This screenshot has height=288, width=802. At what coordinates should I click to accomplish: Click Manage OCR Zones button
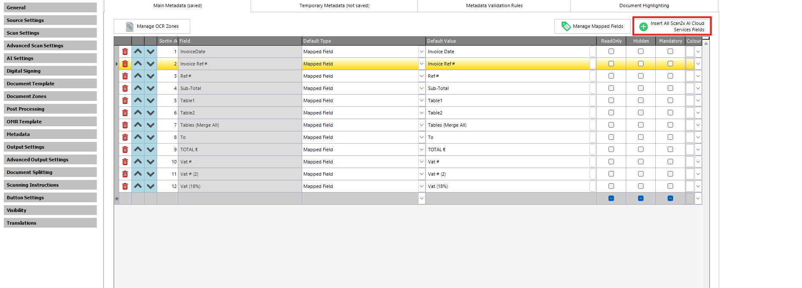pyautogui.click(x=152, y=26)
